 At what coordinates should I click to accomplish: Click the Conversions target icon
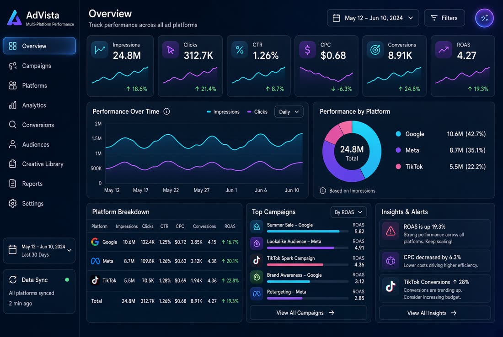pyautogui.click(x=375, y=50)
